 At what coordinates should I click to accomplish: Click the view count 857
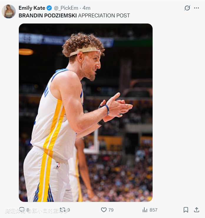(153, 210)
